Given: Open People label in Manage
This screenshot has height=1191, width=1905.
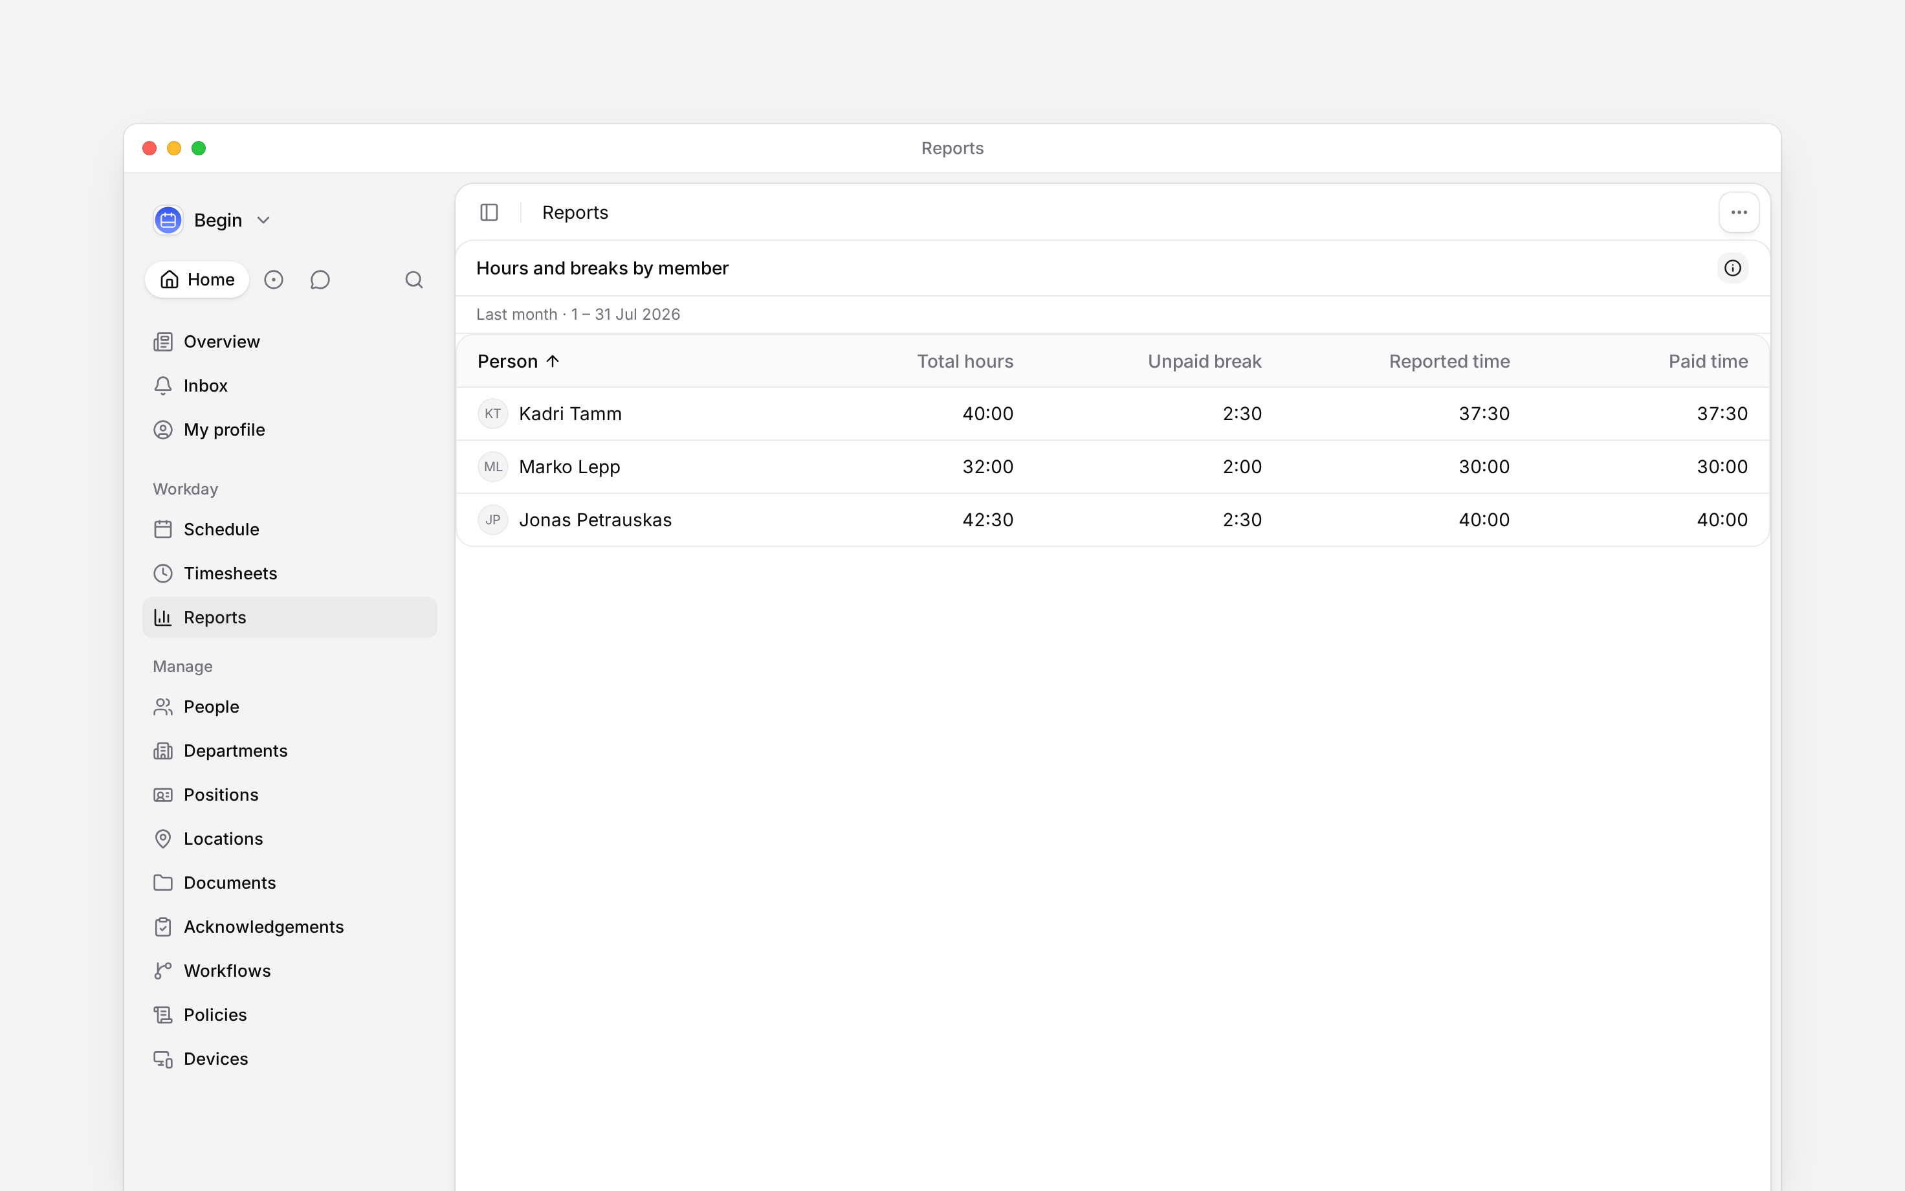Looking at the screenshot, I should [x=211, y=707].
